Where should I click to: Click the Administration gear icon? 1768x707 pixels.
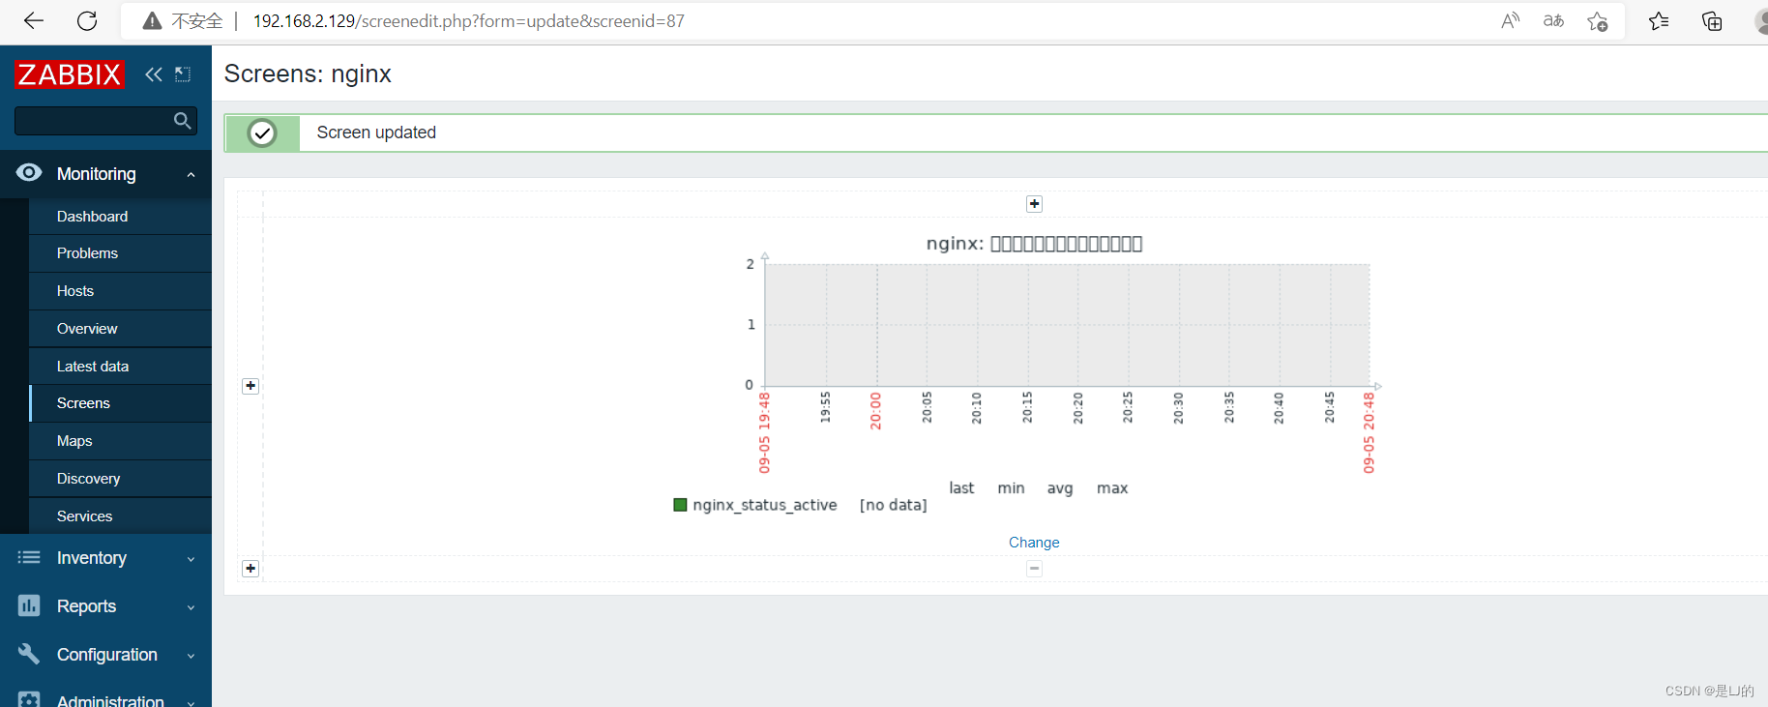[x=29, y=699]
